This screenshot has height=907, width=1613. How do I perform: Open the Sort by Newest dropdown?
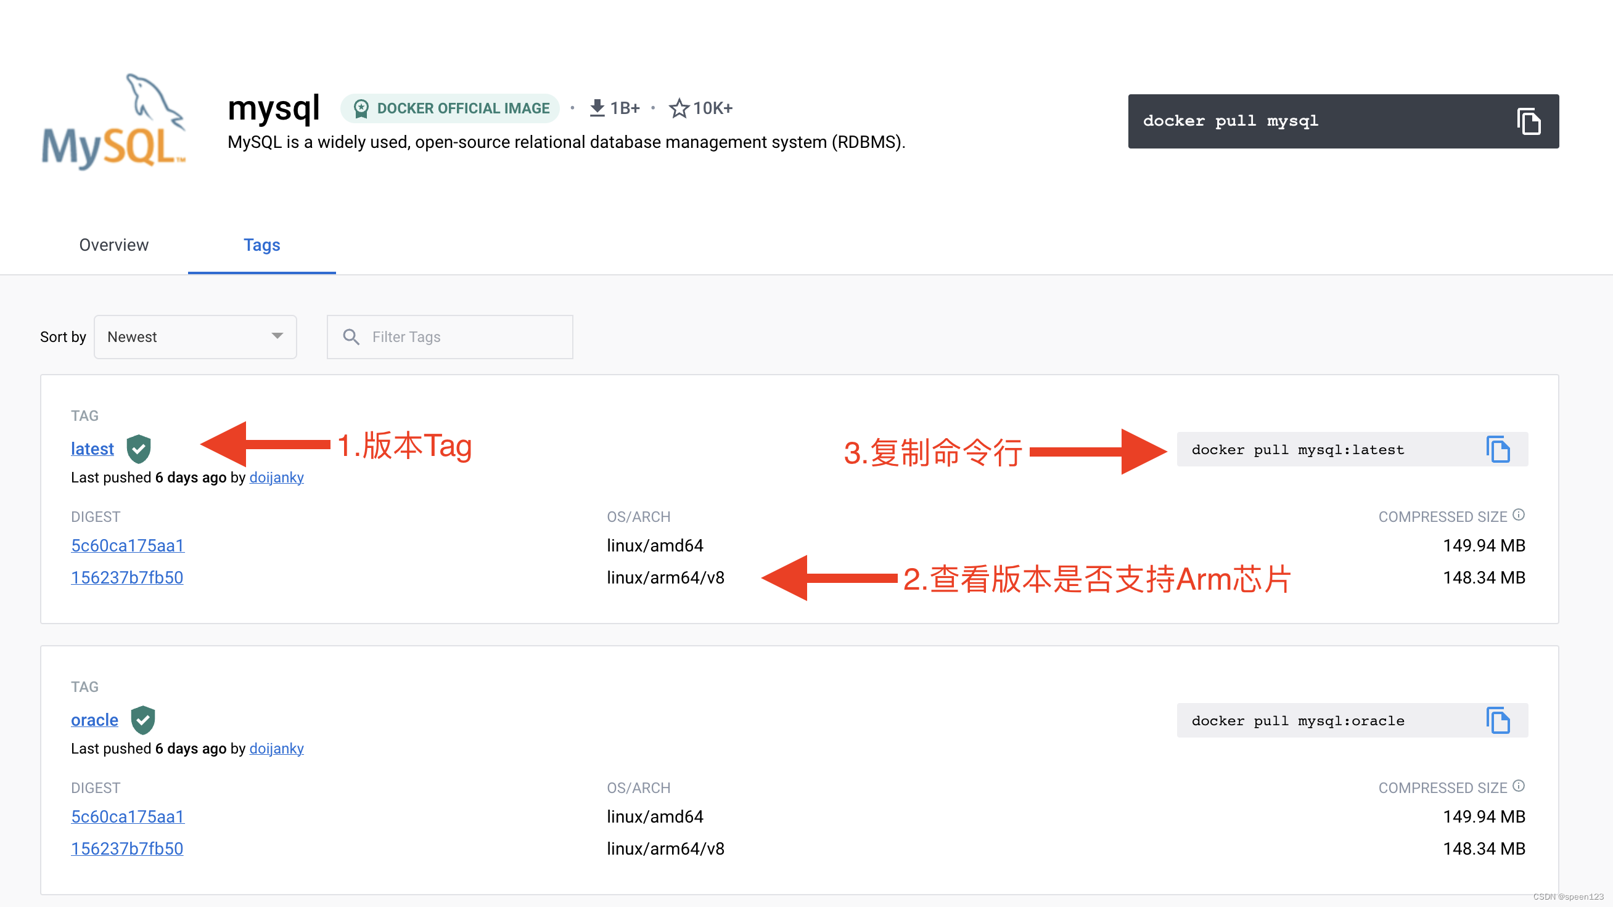coord(194,336)
